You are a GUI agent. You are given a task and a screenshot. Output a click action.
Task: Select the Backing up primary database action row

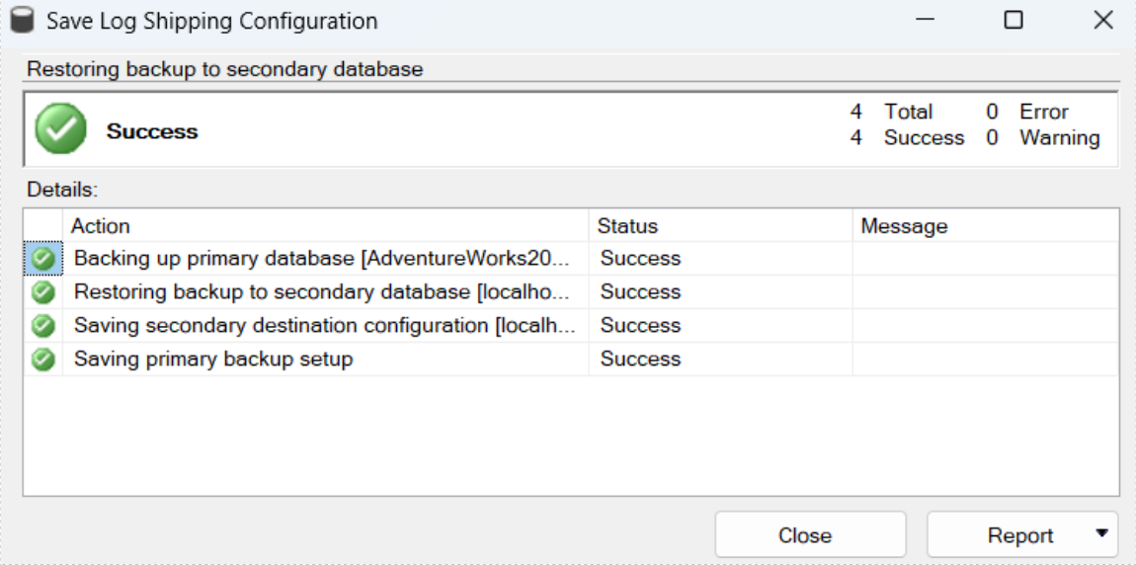pyautogui.click(x=322, y=259)
